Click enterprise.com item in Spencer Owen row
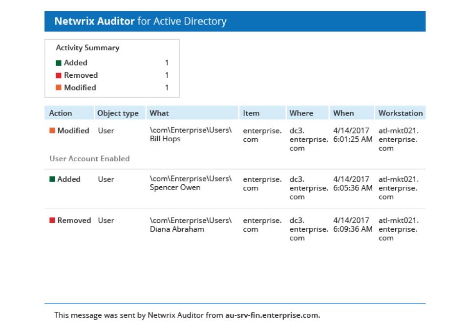This screenshot has width=469, height=330. tap(262, 183)
